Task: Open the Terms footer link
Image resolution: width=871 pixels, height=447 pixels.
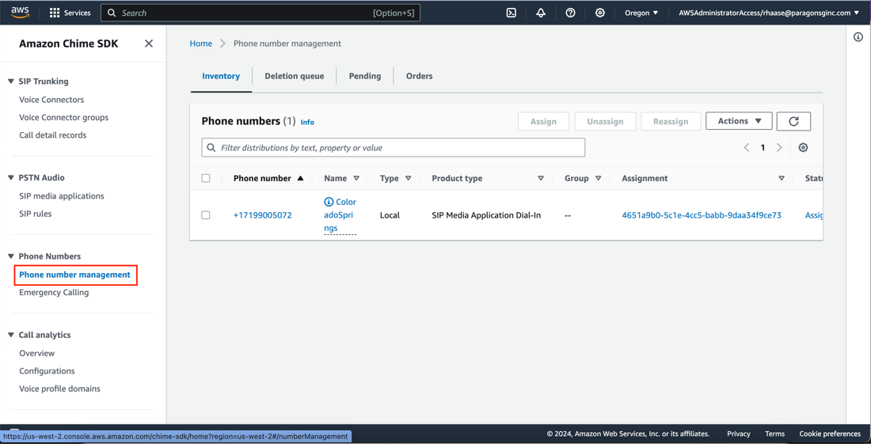Action: tap(775, 434)
